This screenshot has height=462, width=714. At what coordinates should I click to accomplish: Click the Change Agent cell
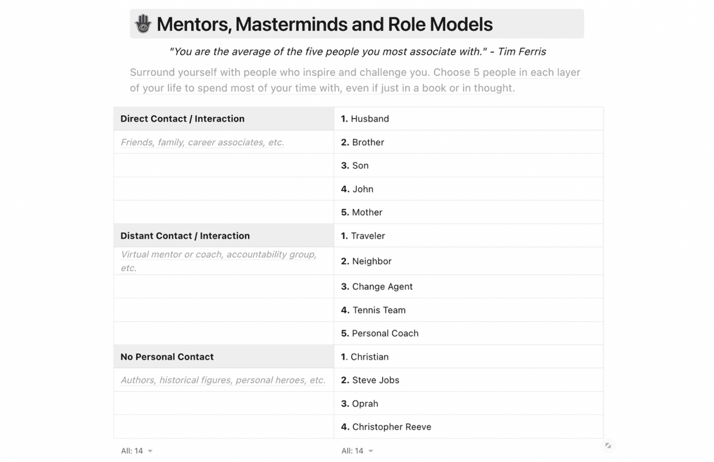(468, 286)
